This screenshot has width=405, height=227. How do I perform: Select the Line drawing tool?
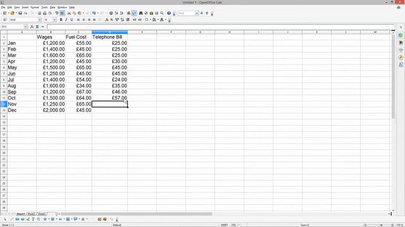pos(11,219)
